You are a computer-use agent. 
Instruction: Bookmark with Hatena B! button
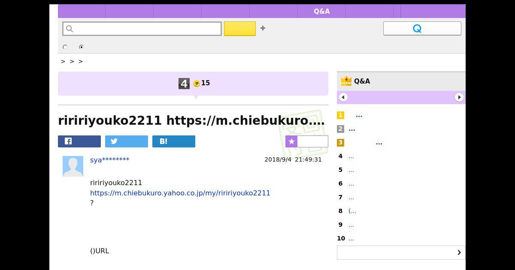[x=174, y=141]
